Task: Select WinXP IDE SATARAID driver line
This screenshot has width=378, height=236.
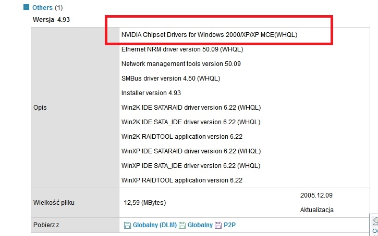Action: click(x=191, y=151)
